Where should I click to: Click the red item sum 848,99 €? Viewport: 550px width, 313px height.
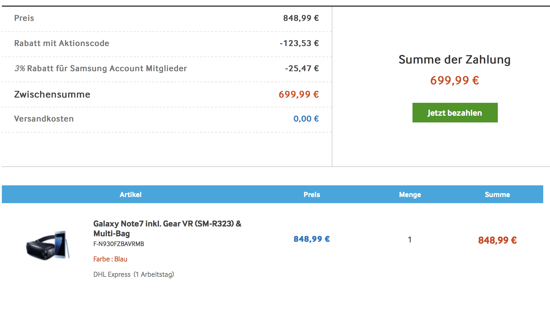pyautogui.click(x=497, y=240)
